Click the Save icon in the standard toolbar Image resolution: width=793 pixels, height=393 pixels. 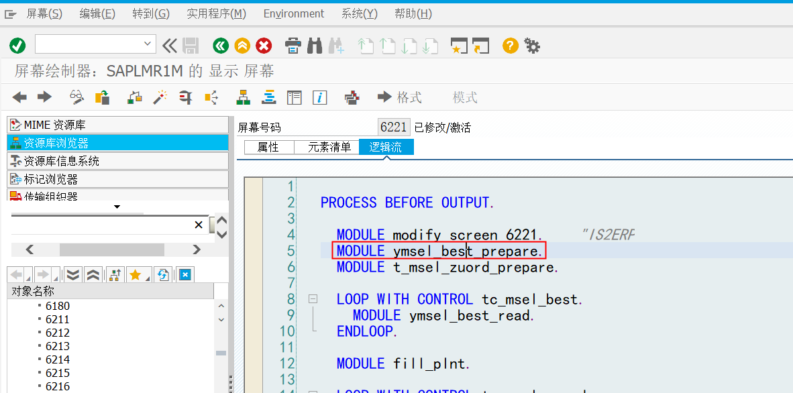[191, 46]
